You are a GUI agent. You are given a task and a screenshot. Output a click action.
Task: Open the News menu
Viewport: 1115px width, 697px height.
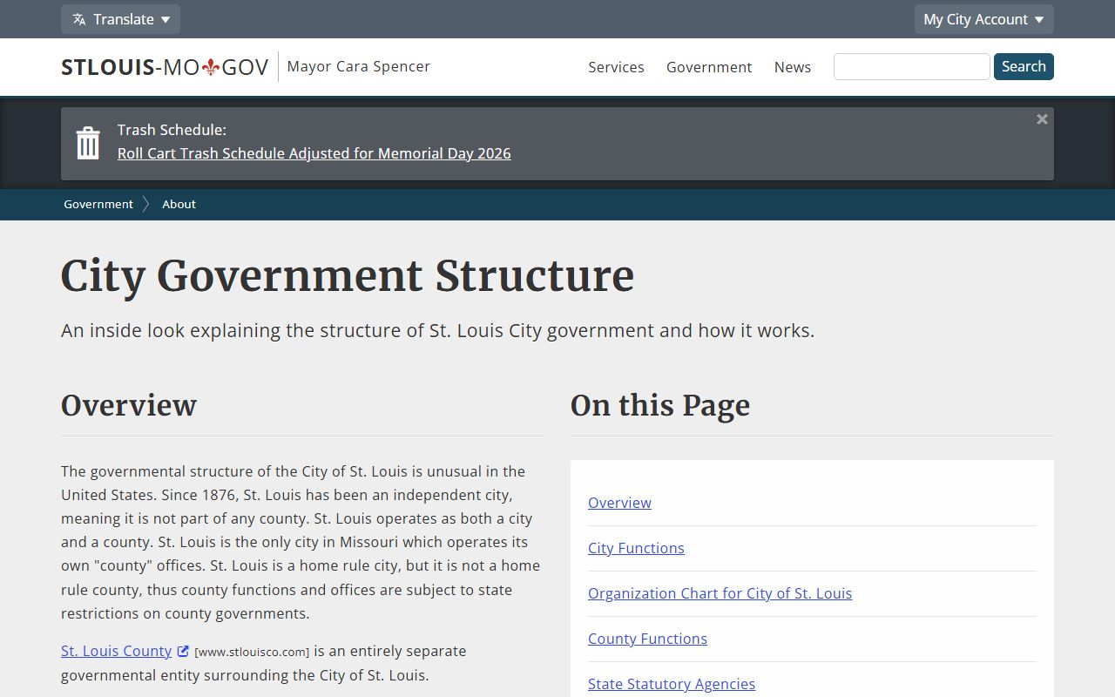coord(793,67)
